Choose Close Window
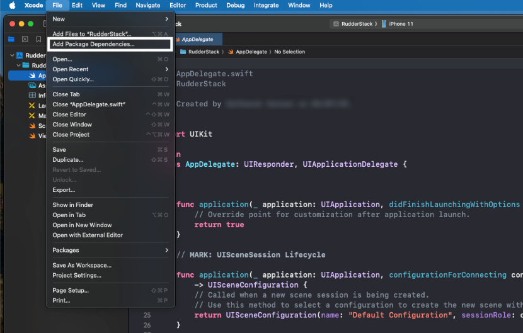 110,125
